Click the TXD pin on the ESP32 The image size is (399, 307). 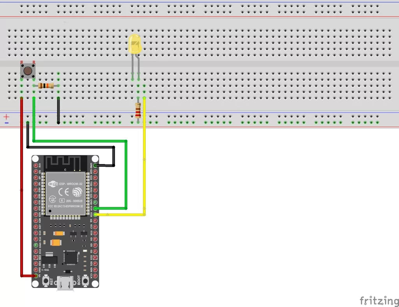tap(95, 183)
